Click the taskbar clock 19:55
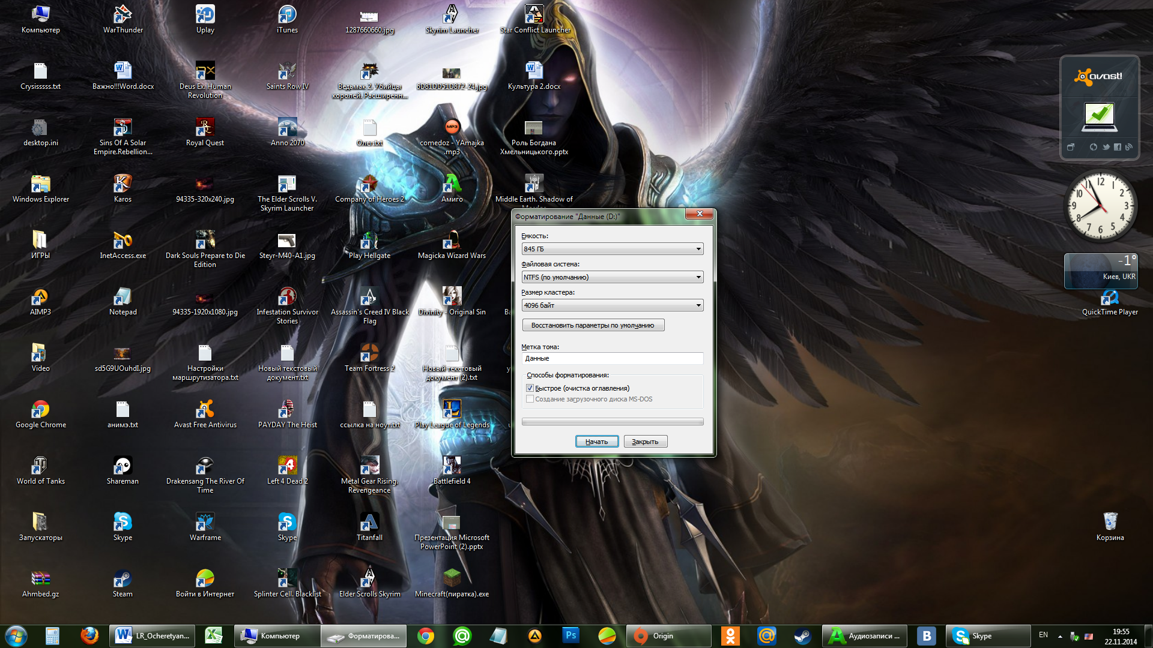1153x648 pixels. coord(1121,636)
